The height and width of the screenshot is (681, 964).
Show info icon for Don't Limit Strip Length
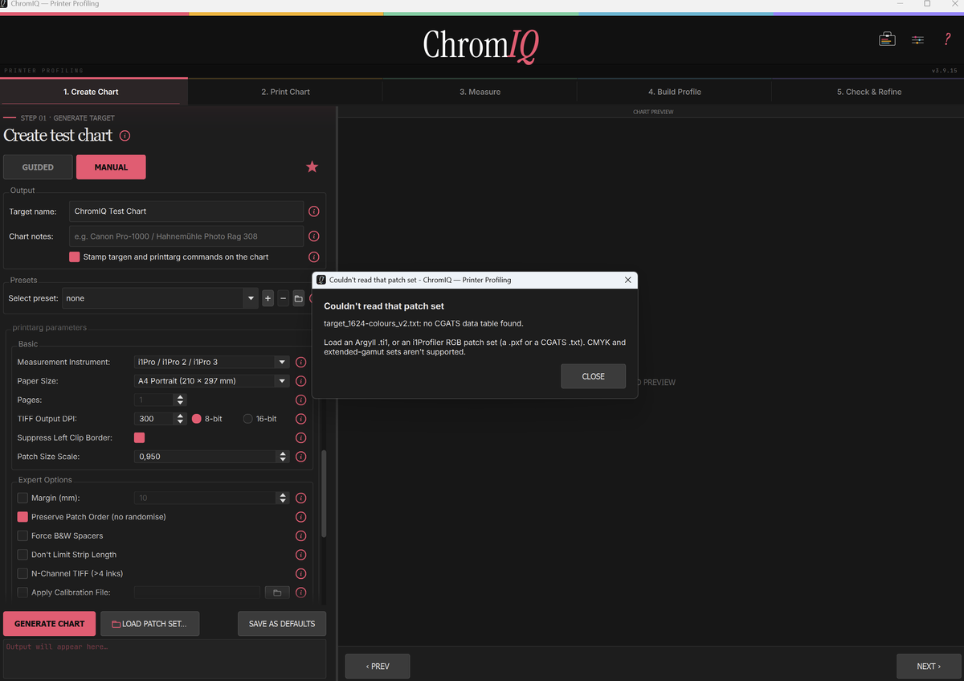301,555
